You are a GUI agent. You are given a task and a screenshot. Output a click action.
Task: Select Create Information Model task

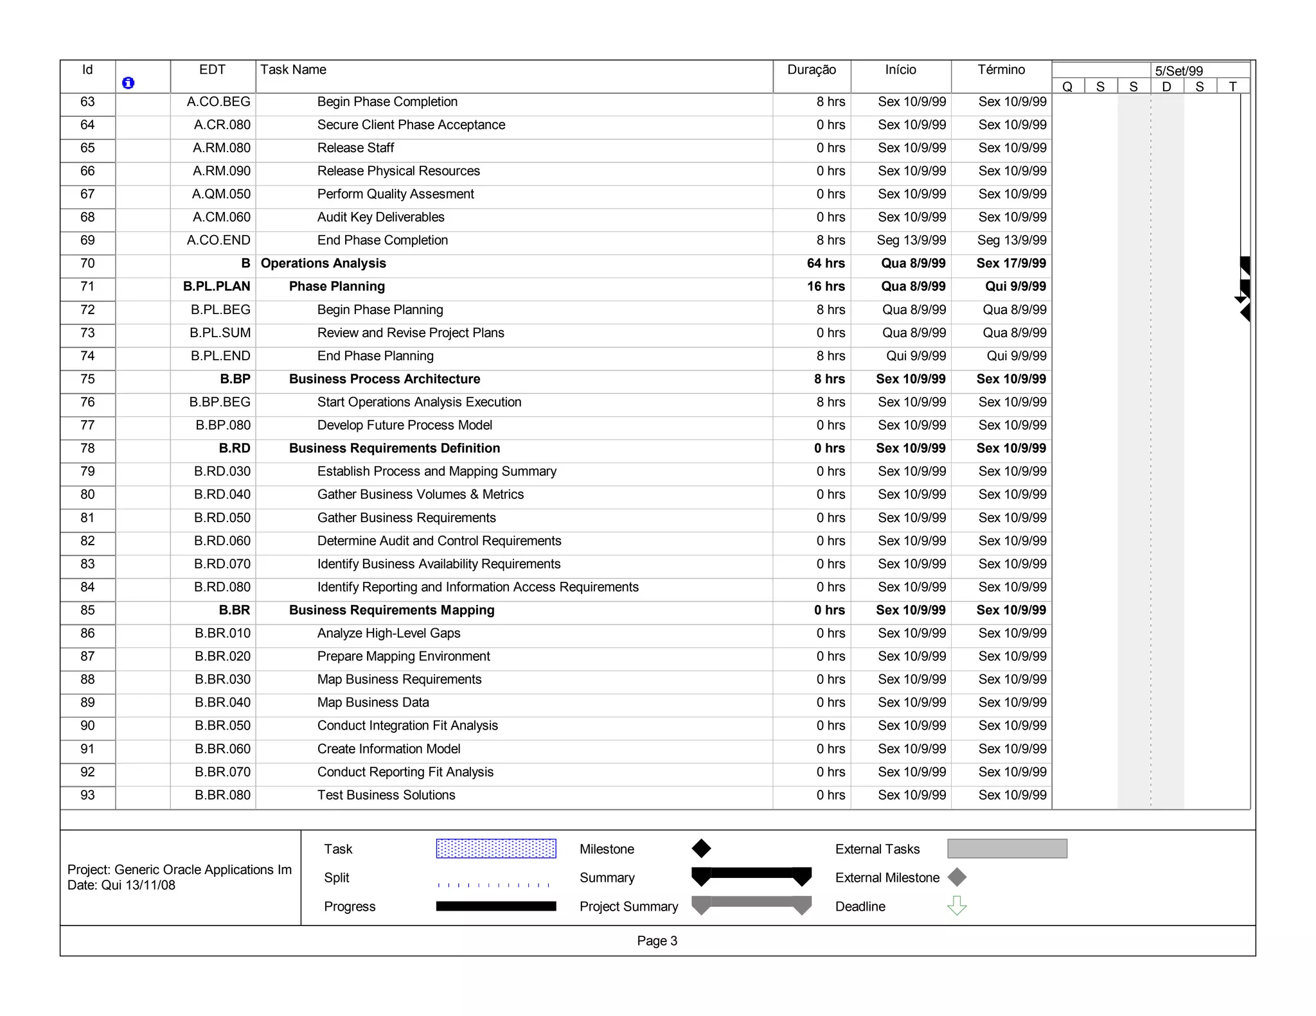[x=389, y=749]
